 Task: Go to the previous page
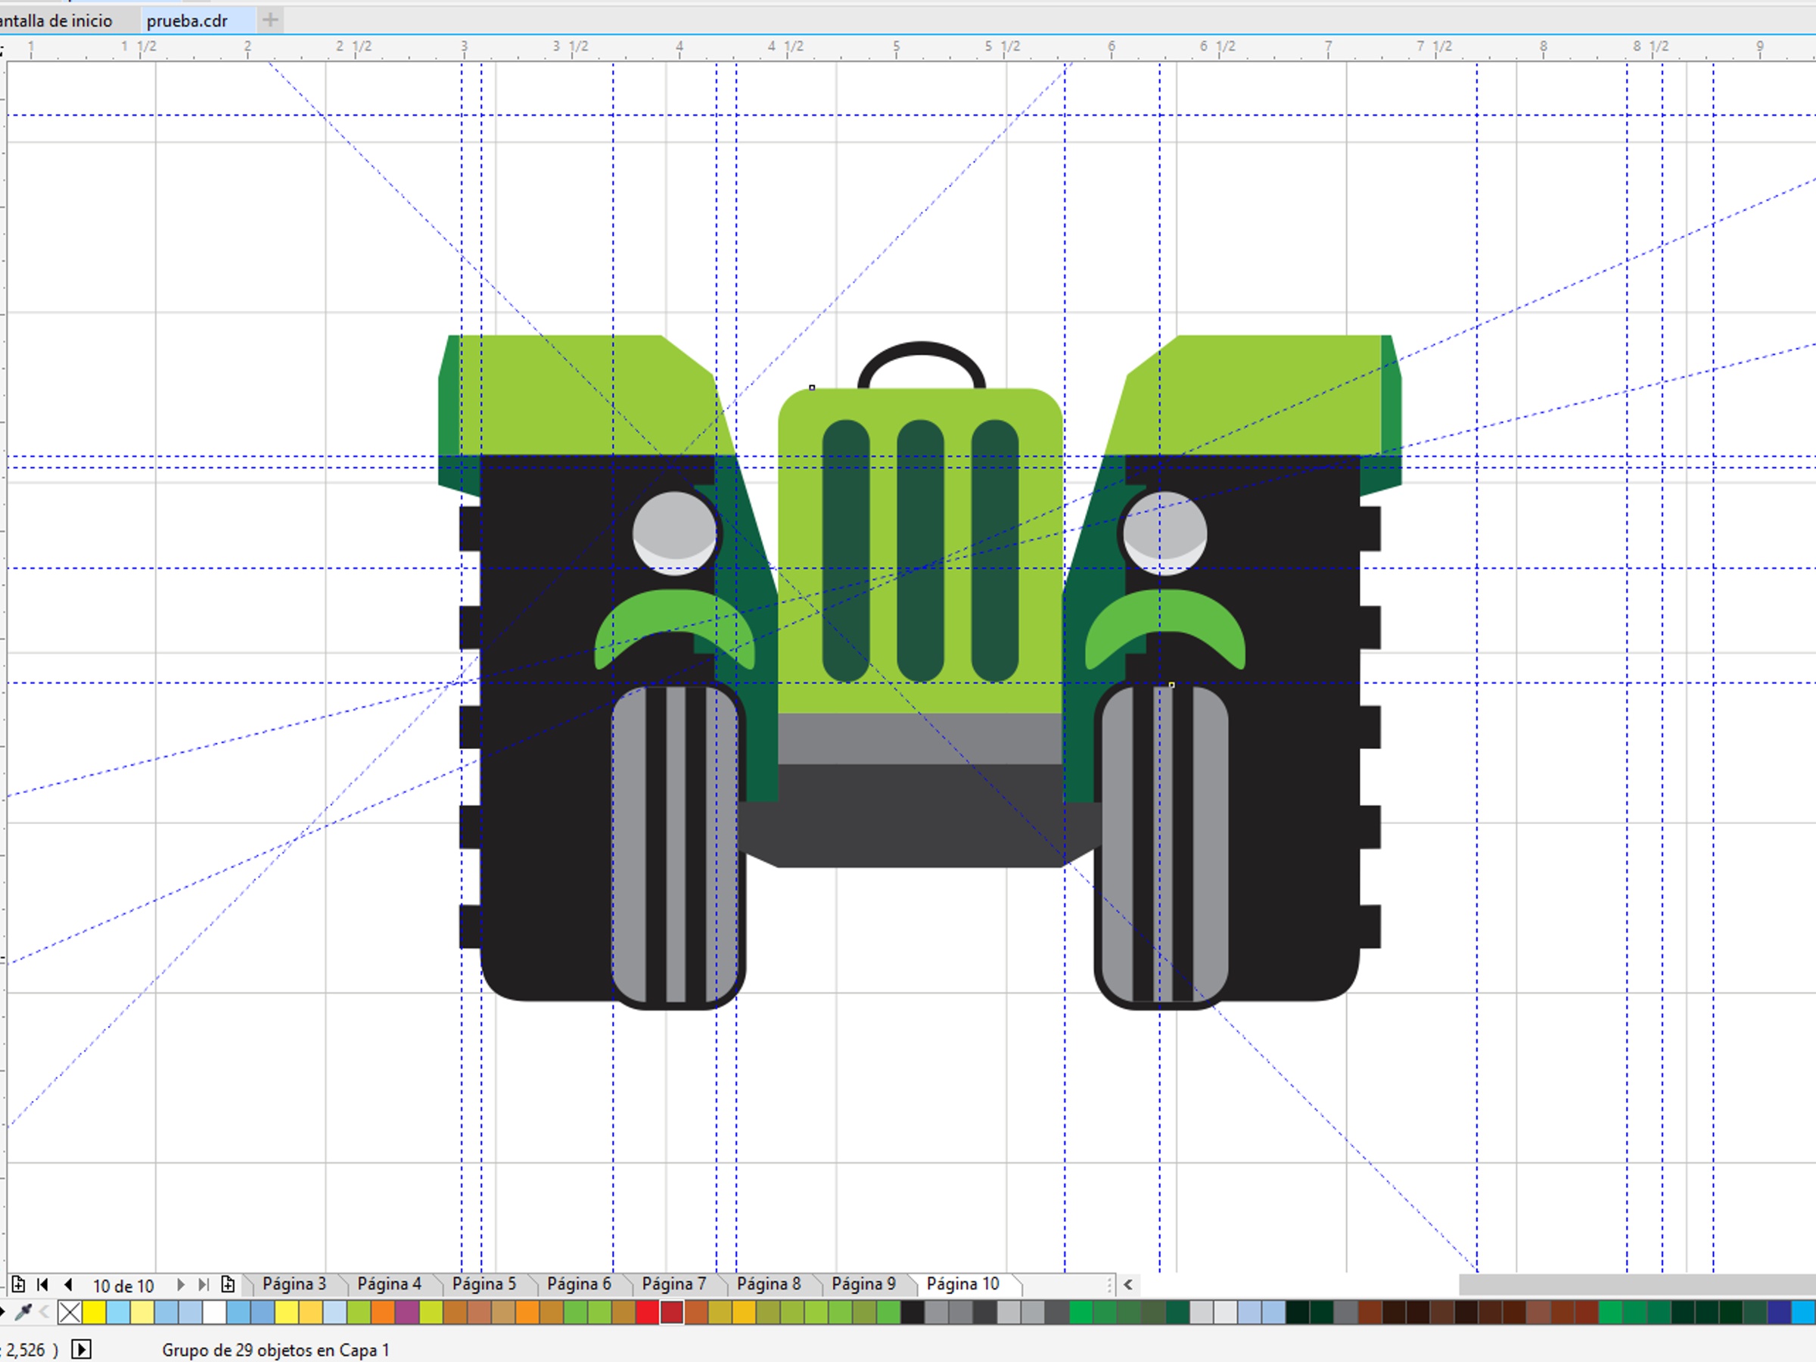tap(68, 1284)
